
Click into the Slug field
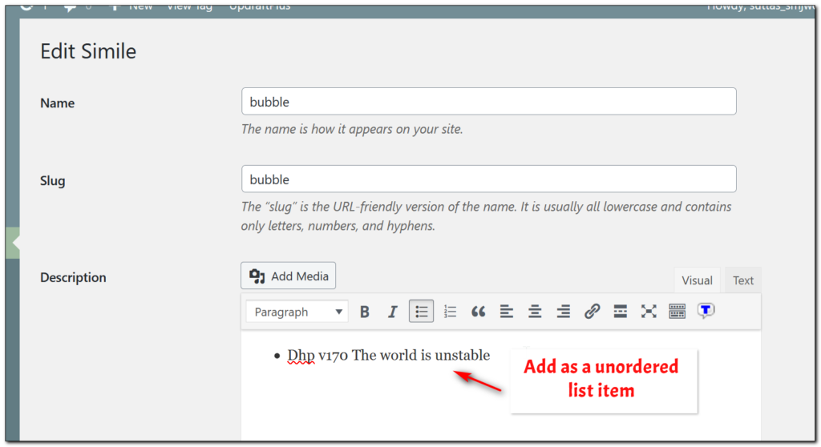[x=488, y=179]
